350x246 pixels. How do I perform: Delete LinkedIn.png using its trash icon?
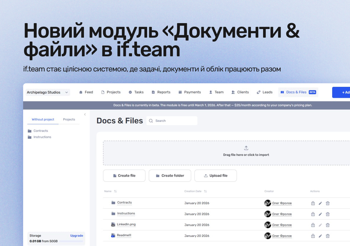click(x=328, y=225)
